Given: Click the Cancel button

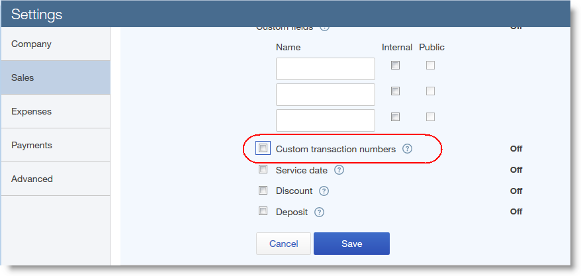Looking at the screenshot, I should point(283,244).
